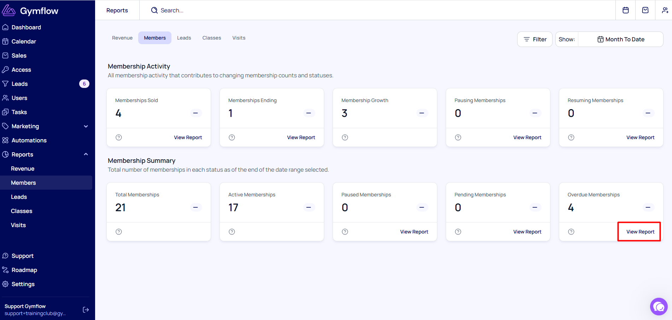The width and height of the screenshot is (672, 320).
Task: View Report for Memberships Sold
Action: pos(188,137)
